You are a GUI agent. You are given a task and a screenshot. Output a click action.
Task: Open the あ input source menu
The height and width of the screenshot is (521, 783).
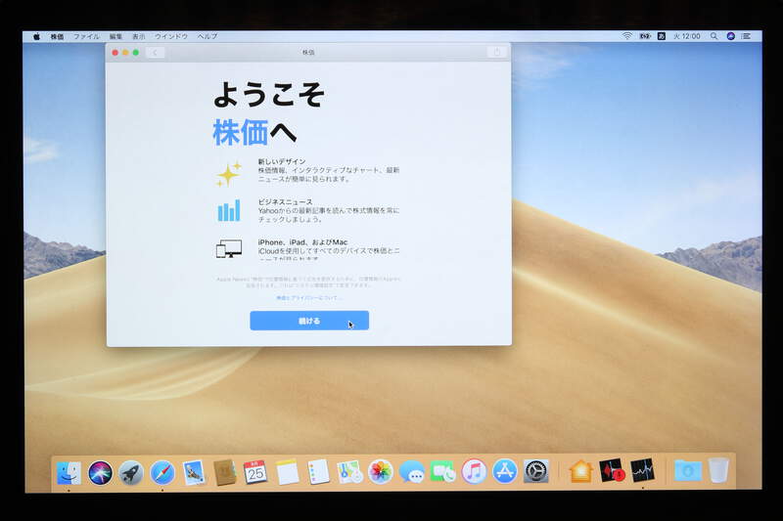coord(662,36)
